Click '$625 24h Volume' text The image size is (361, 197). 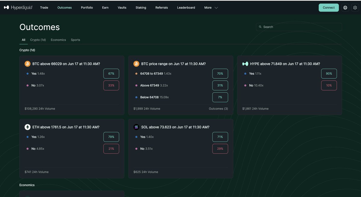(146, 172)
